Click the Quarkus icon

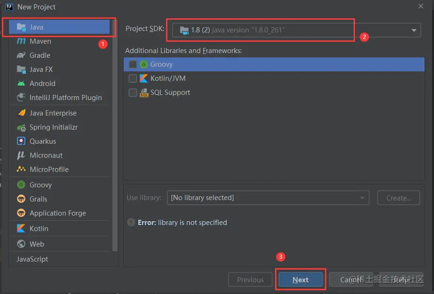(x=21, y=141)
